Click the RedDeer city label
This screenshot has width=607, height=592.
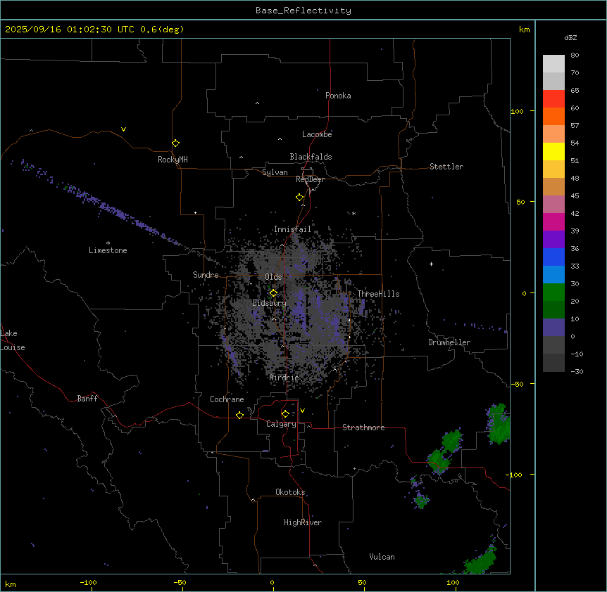310,179
